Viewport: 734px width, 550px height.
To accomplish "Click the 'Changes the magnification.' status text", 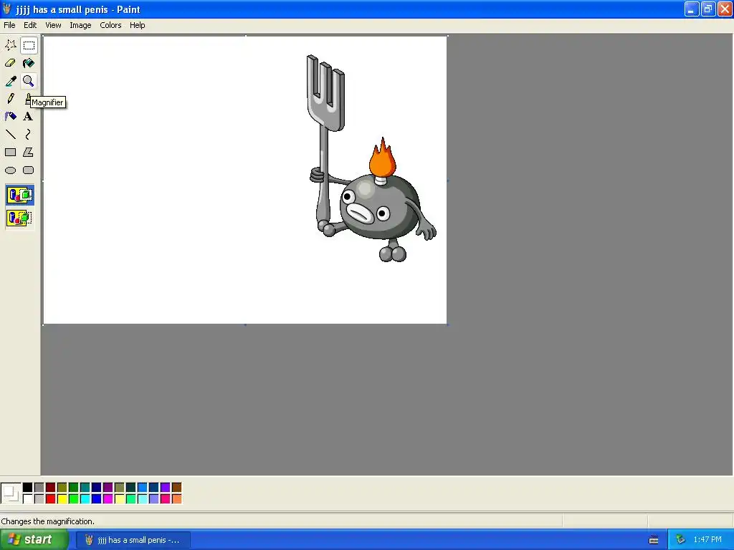I will [48, 521].
